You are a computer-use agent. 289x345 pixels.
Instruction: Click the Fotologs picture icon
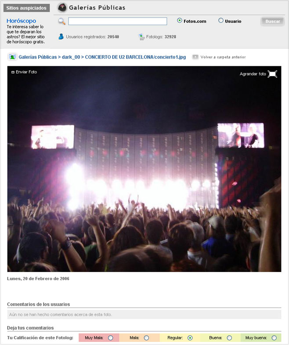click(x=141, y=37)
